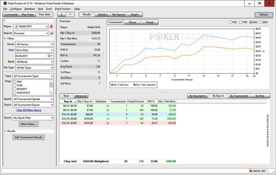This screenshot has width=276, height=175.
Task: Show the Places graph tab
Action: (x=132, y=22)
